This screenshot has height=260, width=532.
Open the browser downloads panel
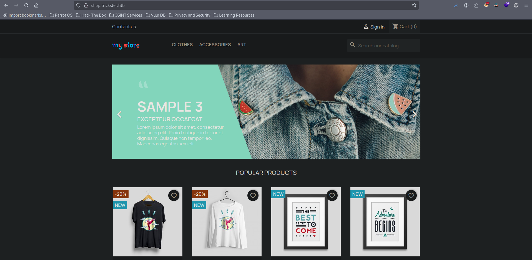pos(456,5)
